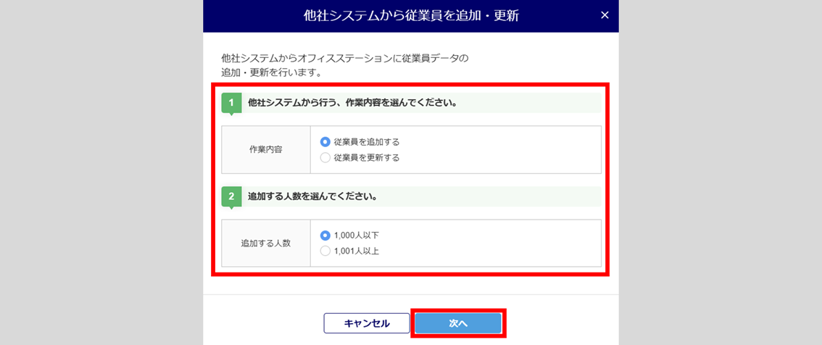Select the 従業員を追加する radio circle

coord(325,141)
